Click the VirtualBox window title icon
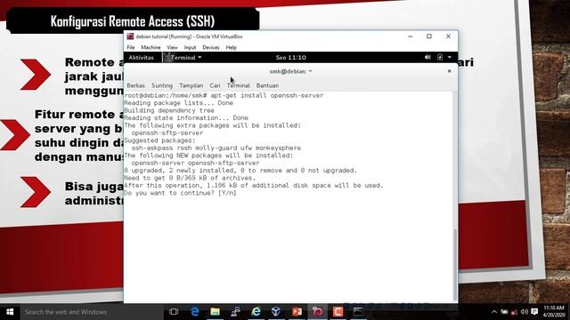 tap(130, 36)
